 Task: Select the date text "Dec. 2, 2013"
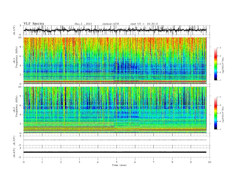pos(83,24)
